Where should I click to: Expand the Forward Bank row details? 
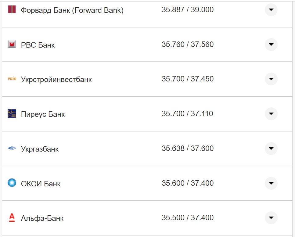click(x=271, y=10)
